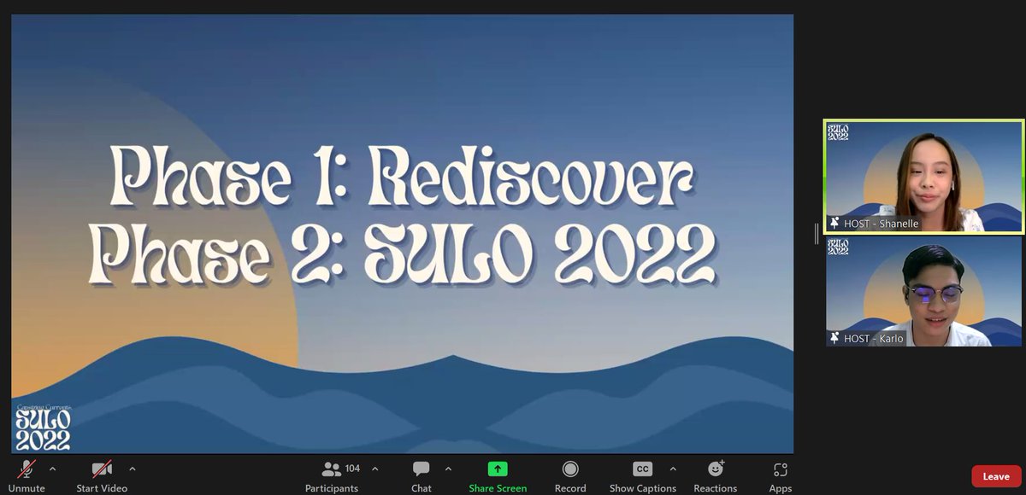Expand caption options caret beside Show Captions

pyautogui.click(x=672, y=469)
